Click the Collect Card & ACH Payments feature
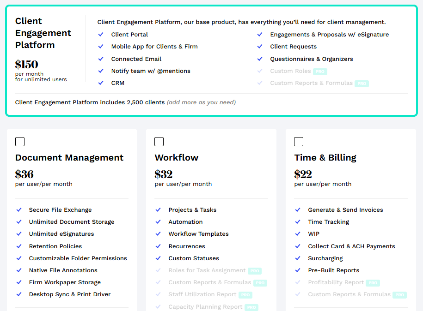Viewport: 423px width, 311px height. tap(351, 246)
